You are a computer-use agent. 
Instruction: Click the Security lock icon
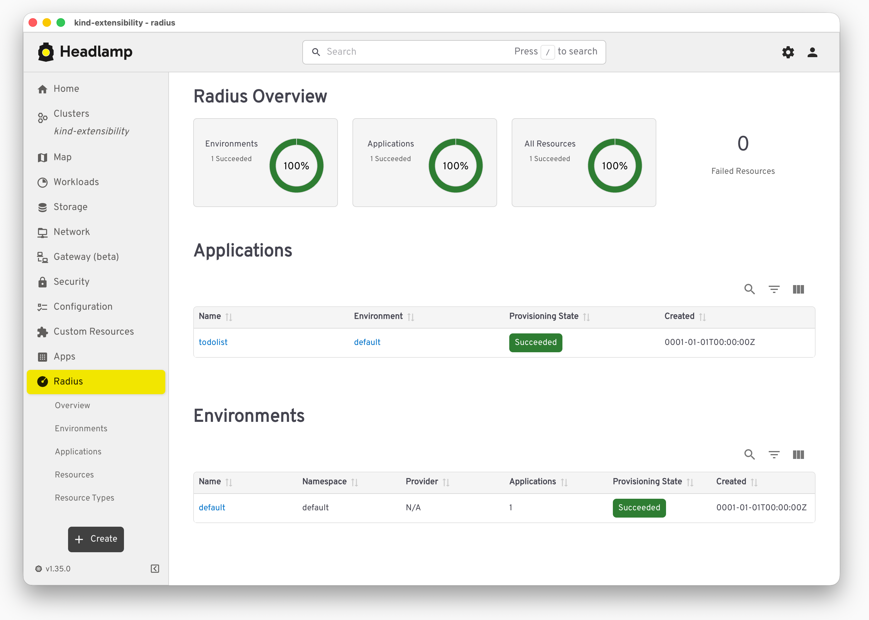click(42, 282)
